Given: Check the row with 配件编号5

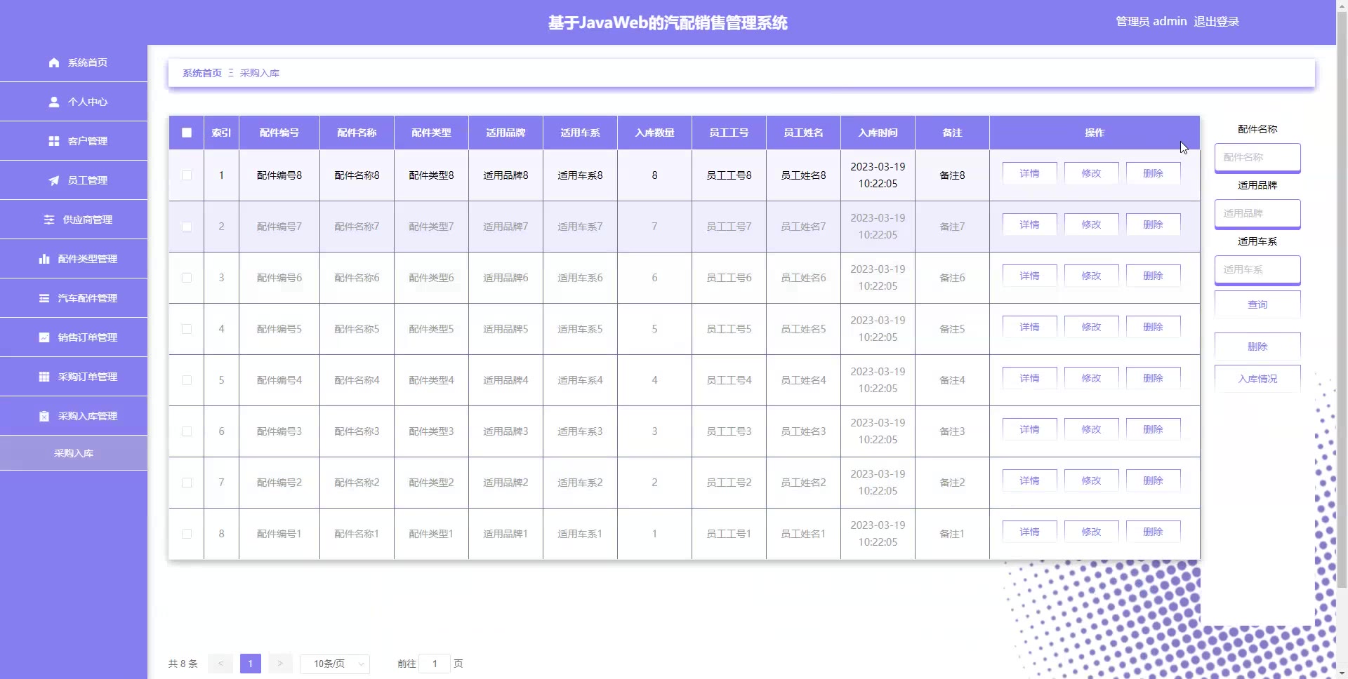Looking at the screenshot, I should (x=187, y=329).
